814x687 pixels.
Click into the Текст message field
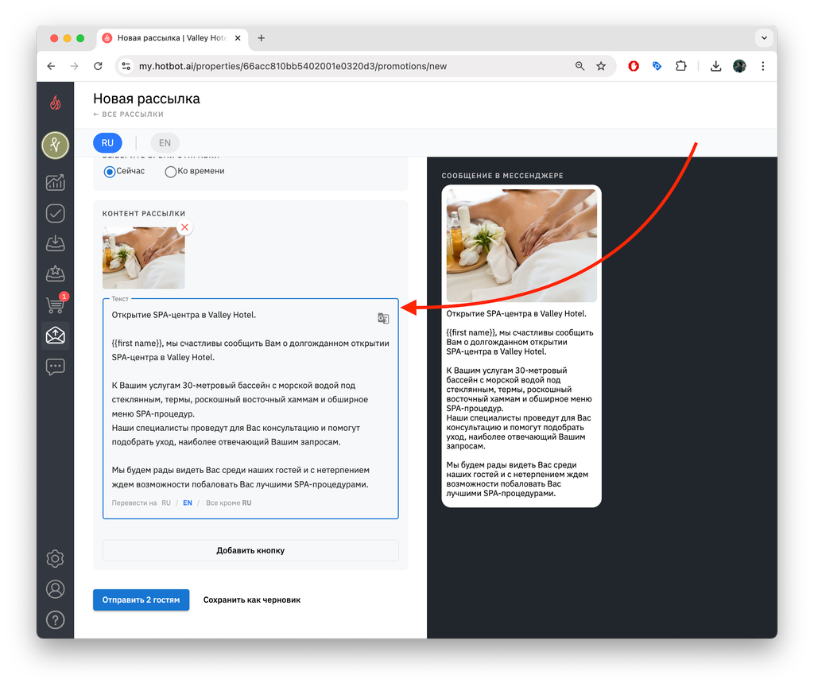tap(250, 409)
